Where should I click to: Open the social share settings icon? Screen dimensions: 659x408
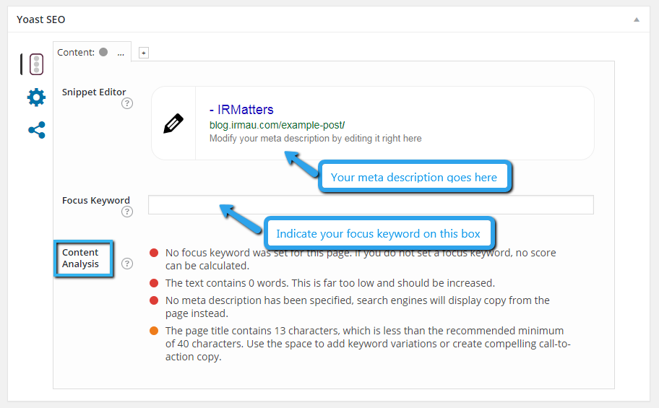click(37, 130)
